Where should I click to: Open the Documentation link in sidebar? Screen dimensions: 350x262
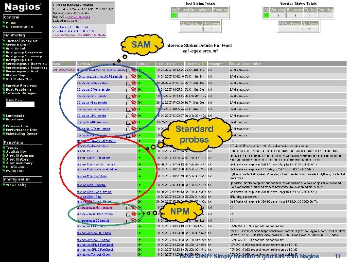point(19,27)
